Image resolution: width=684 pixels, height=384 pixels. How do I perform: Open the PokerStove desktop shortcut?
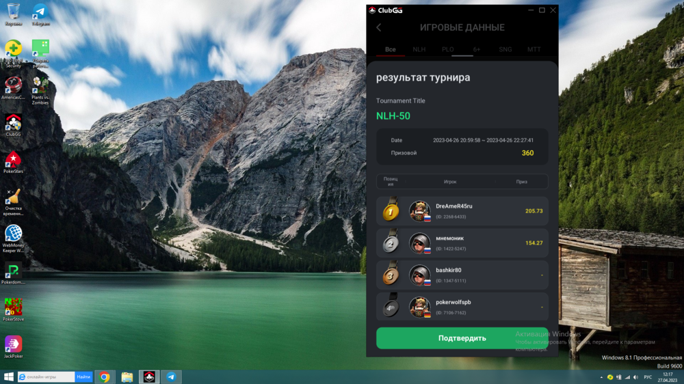(13, 309)
